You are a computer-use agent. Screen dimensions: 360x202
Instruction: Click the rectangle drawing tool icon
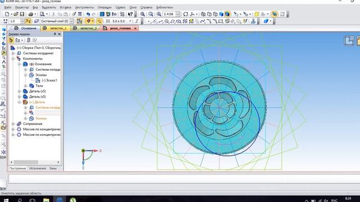point(220,21)
